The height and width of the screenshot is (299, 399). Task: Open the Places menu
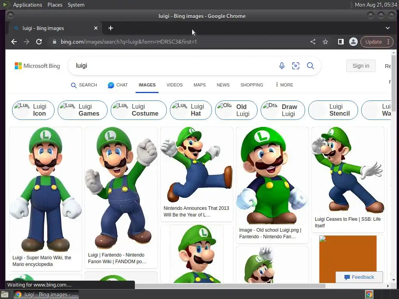[55, 5]
